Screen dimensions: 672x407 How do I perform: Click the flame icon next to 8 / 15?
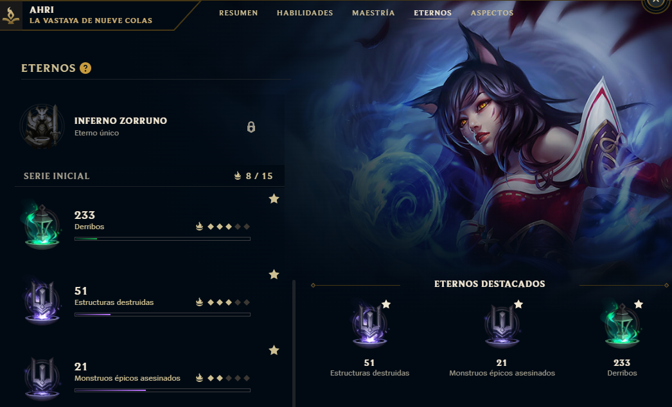point(238,176)
